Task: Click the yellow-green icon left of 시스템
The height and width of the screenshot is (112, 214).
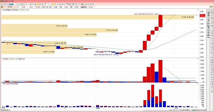Action: [2, 7]
